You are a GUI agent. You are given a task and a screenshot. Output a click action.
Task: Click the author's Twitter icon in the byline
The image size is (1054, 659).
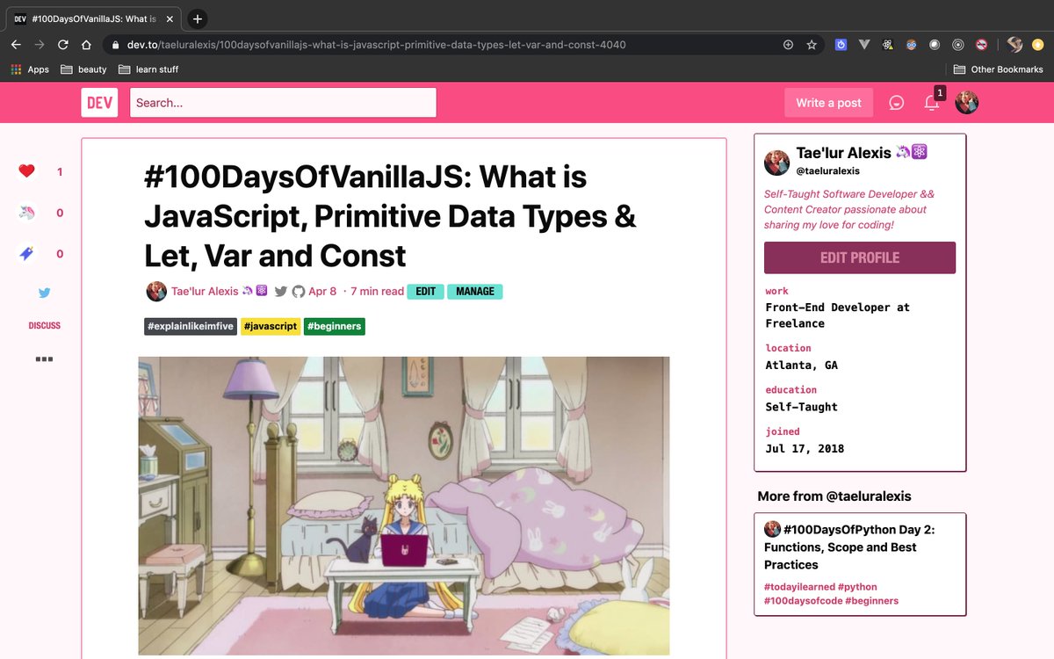[281, 292]
